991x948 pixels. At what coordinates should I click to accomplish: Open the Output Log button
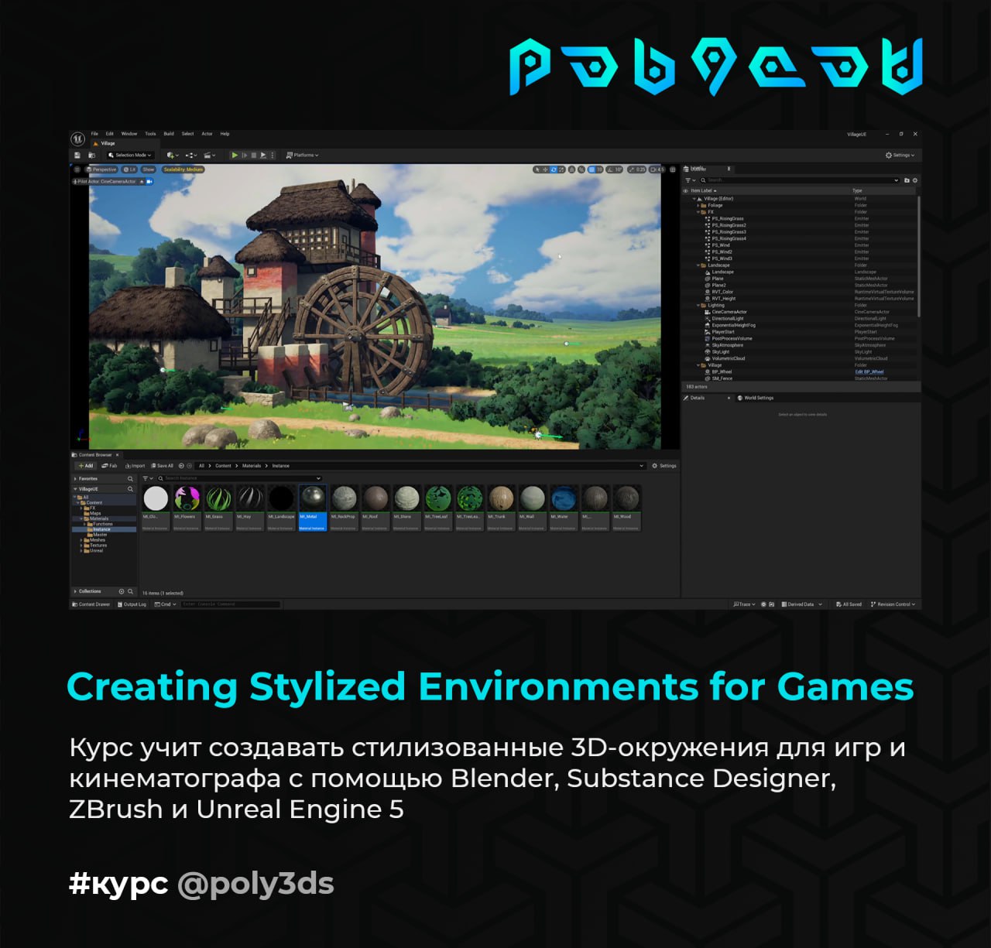[x=132, y=604]
